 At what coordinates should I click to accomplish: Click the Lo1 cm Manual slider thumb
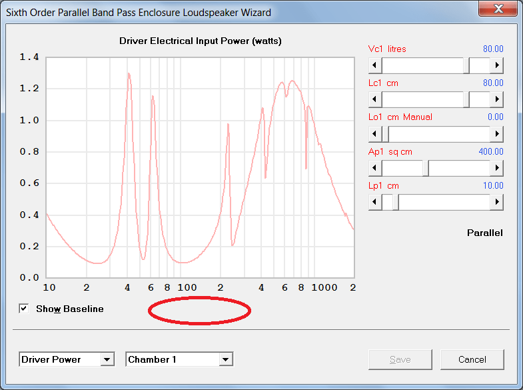(385, 134)
